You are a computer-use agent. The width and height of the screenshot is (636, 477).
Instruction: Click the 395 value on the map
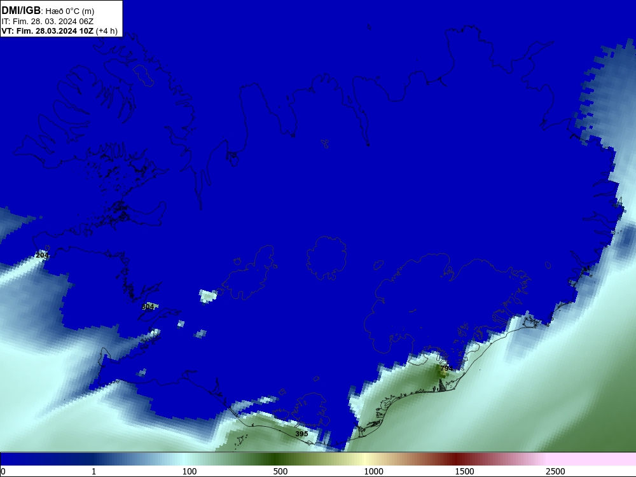click(x=301, y=434)
